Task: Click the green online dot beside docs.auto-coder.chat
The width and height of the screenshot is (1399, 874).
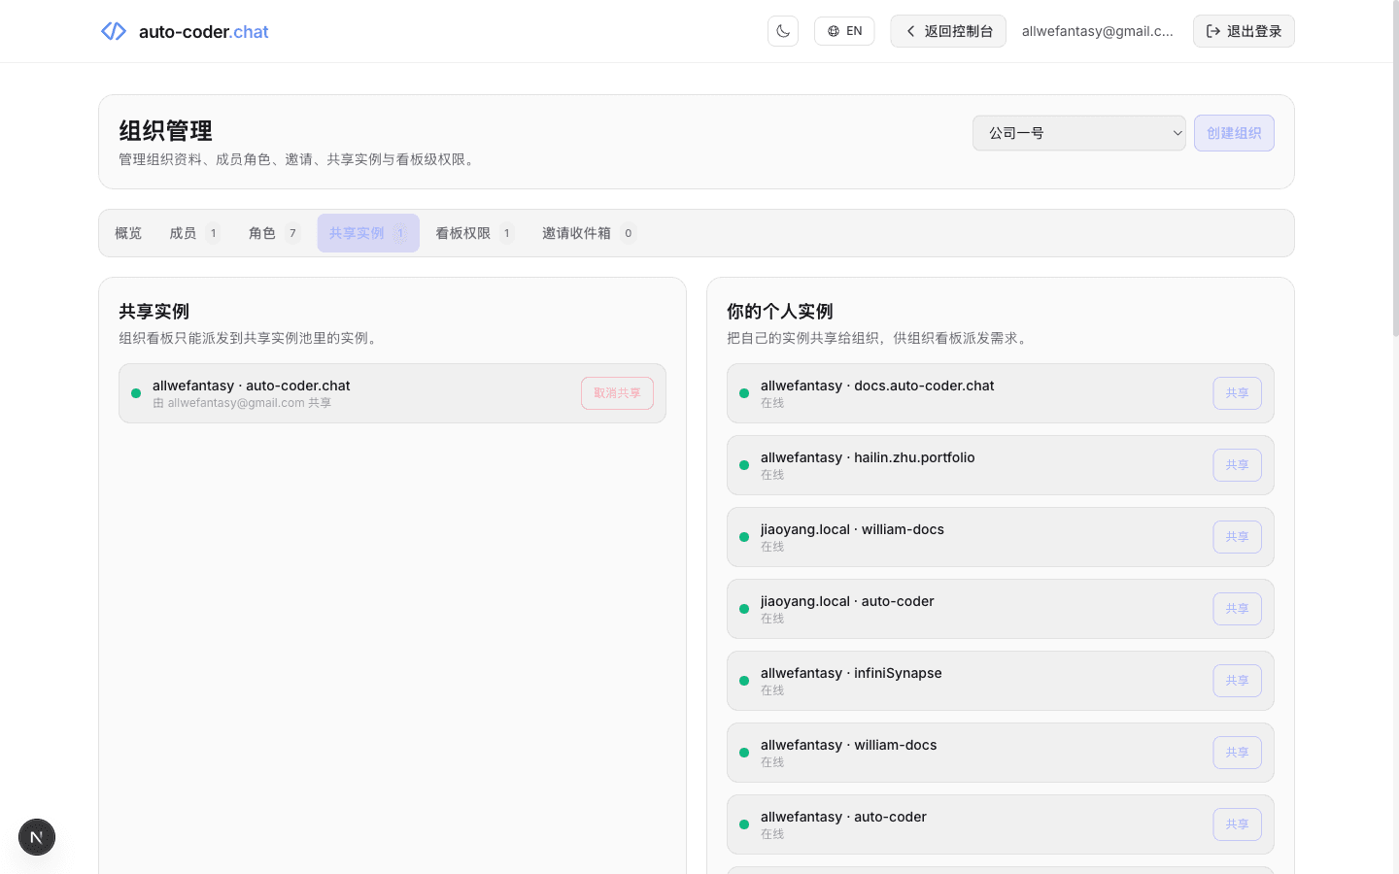Action: 744,392
